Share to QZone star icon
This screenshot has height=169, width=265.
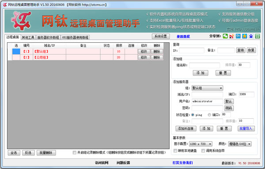[x=245, y=36]
